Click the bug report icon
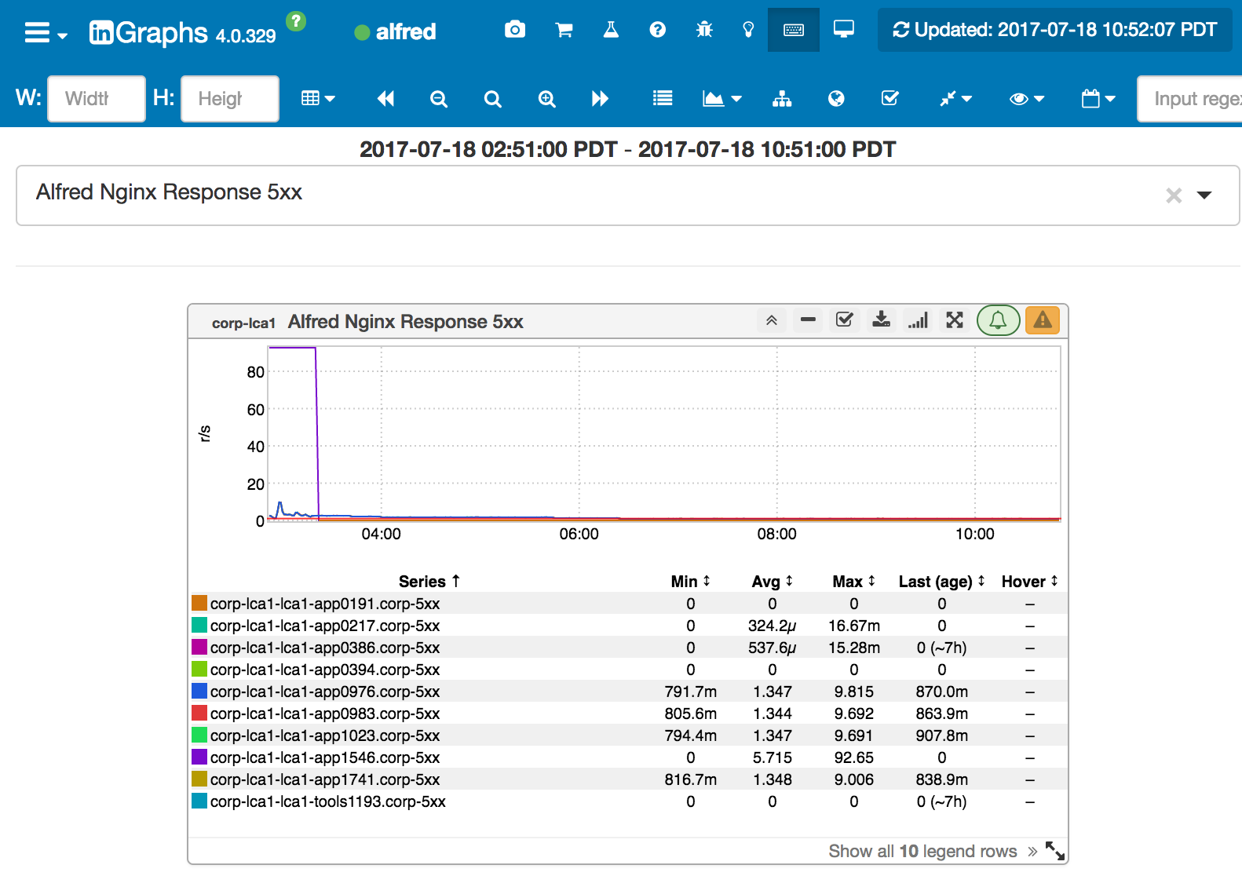Screen dimensions: 1242x887 tap(704, 30)
